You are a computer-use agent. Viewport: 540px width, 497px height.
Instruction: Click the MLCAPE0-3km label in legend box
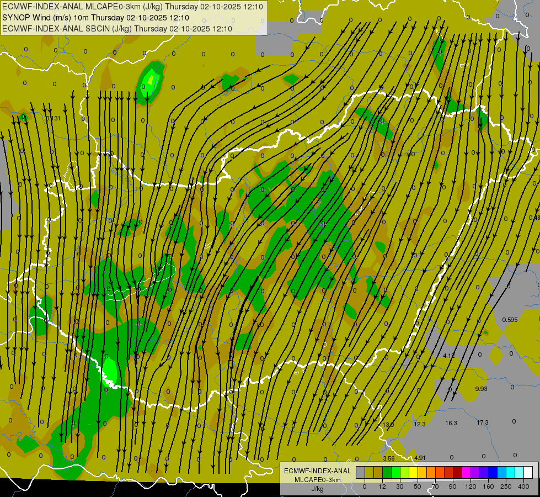tap(318, 480)
